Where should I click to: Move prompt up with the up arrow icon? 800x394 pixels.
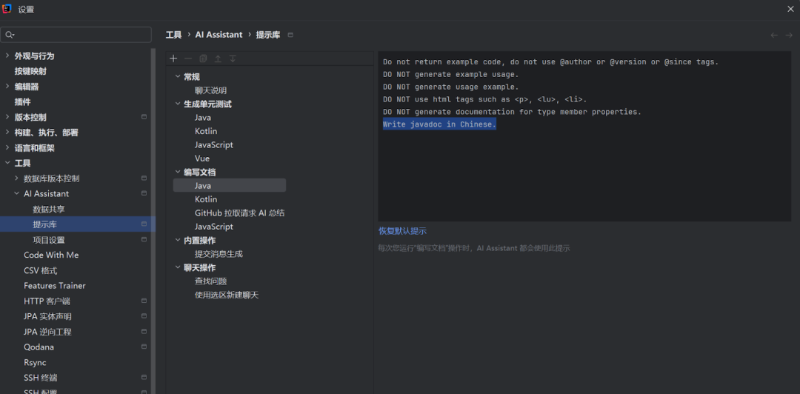[x=218, y=59]
